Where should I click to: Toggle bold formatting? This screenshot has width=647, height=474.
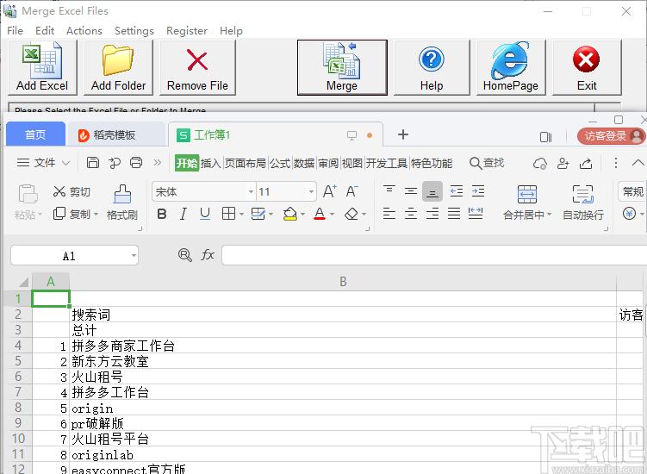point(162,214)
